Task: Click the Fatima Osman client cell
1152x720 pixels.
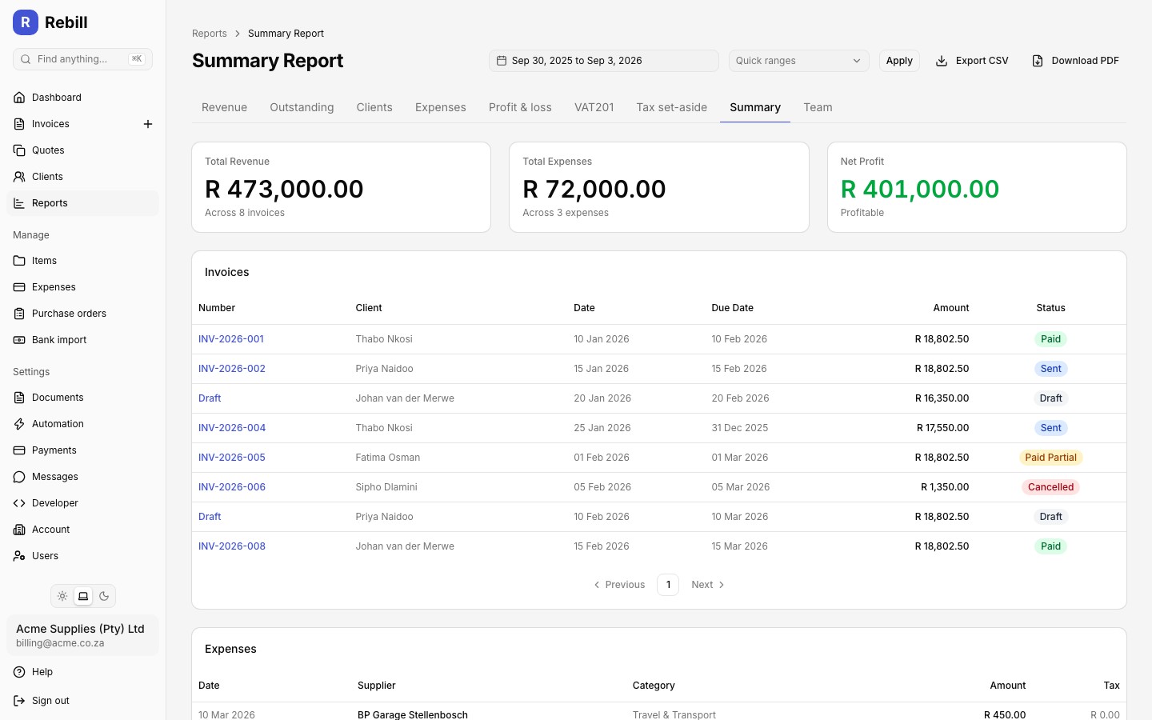Action: [x=388, y=458]
